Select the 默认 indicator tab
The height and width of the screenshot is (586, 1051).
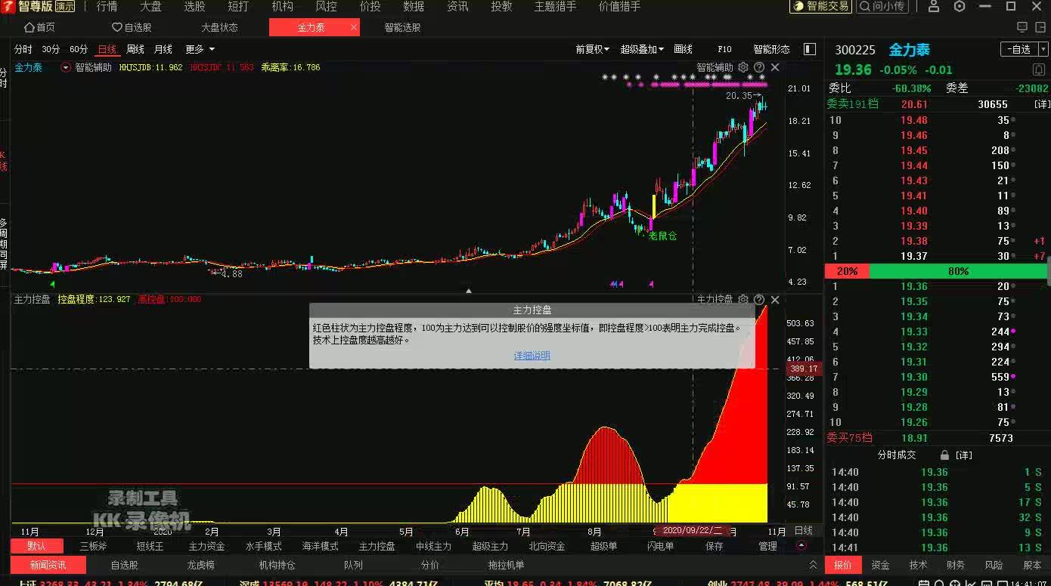pos(36,546)
